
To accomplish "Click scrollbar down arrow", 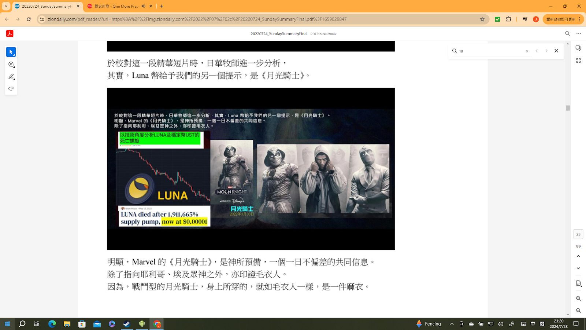I will coord(568,315).
